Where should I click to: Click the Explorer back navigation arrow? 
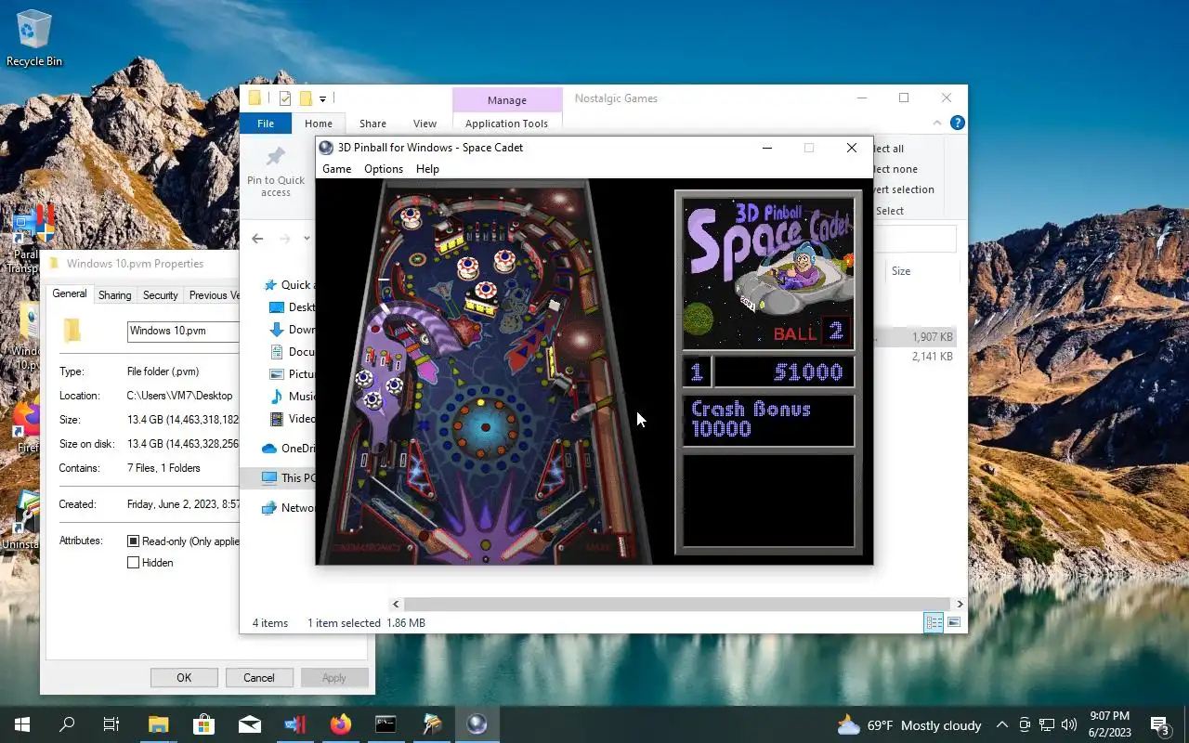click(x=258, y=239)
